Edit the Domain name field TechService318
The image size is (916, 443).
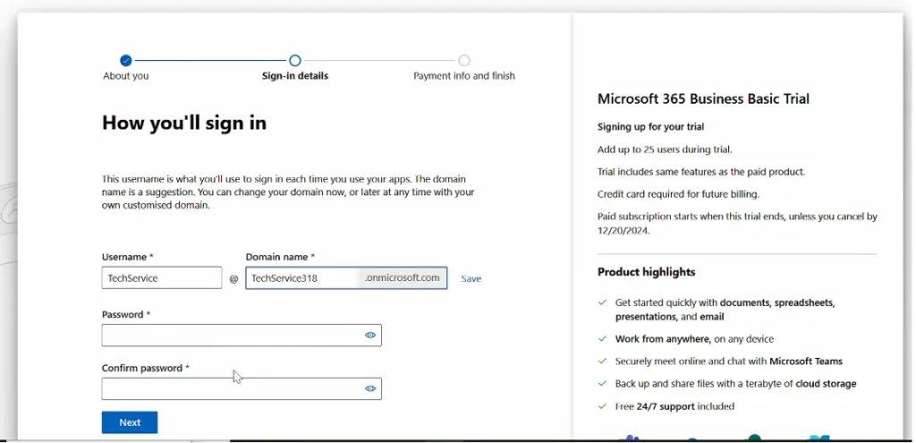pos(302,278)
